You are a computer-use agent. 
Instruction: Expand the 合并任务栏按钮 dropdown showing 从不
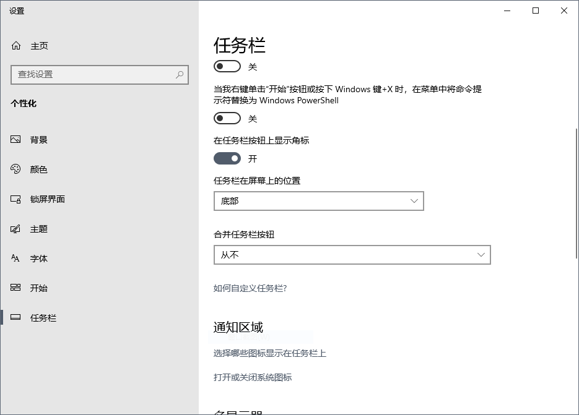[x=352, y=255]
